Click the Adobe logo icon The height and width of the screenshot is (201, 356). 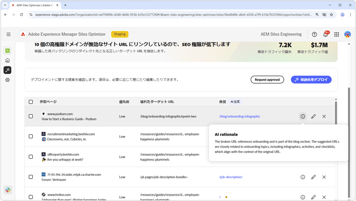(23, 34)
